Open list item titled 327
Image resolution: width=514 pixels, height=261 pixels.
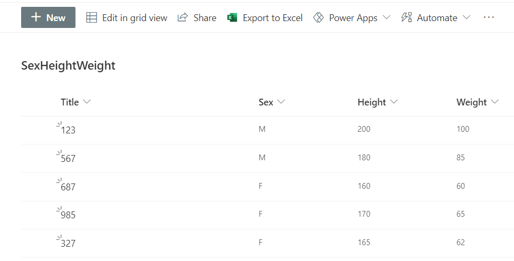68,244
